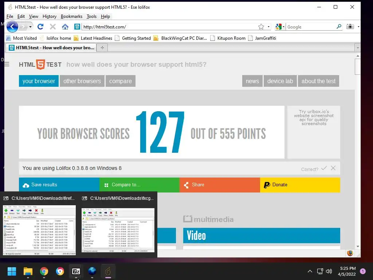
Task: Open the back/forward history dropdown
Action: [30, 27]
